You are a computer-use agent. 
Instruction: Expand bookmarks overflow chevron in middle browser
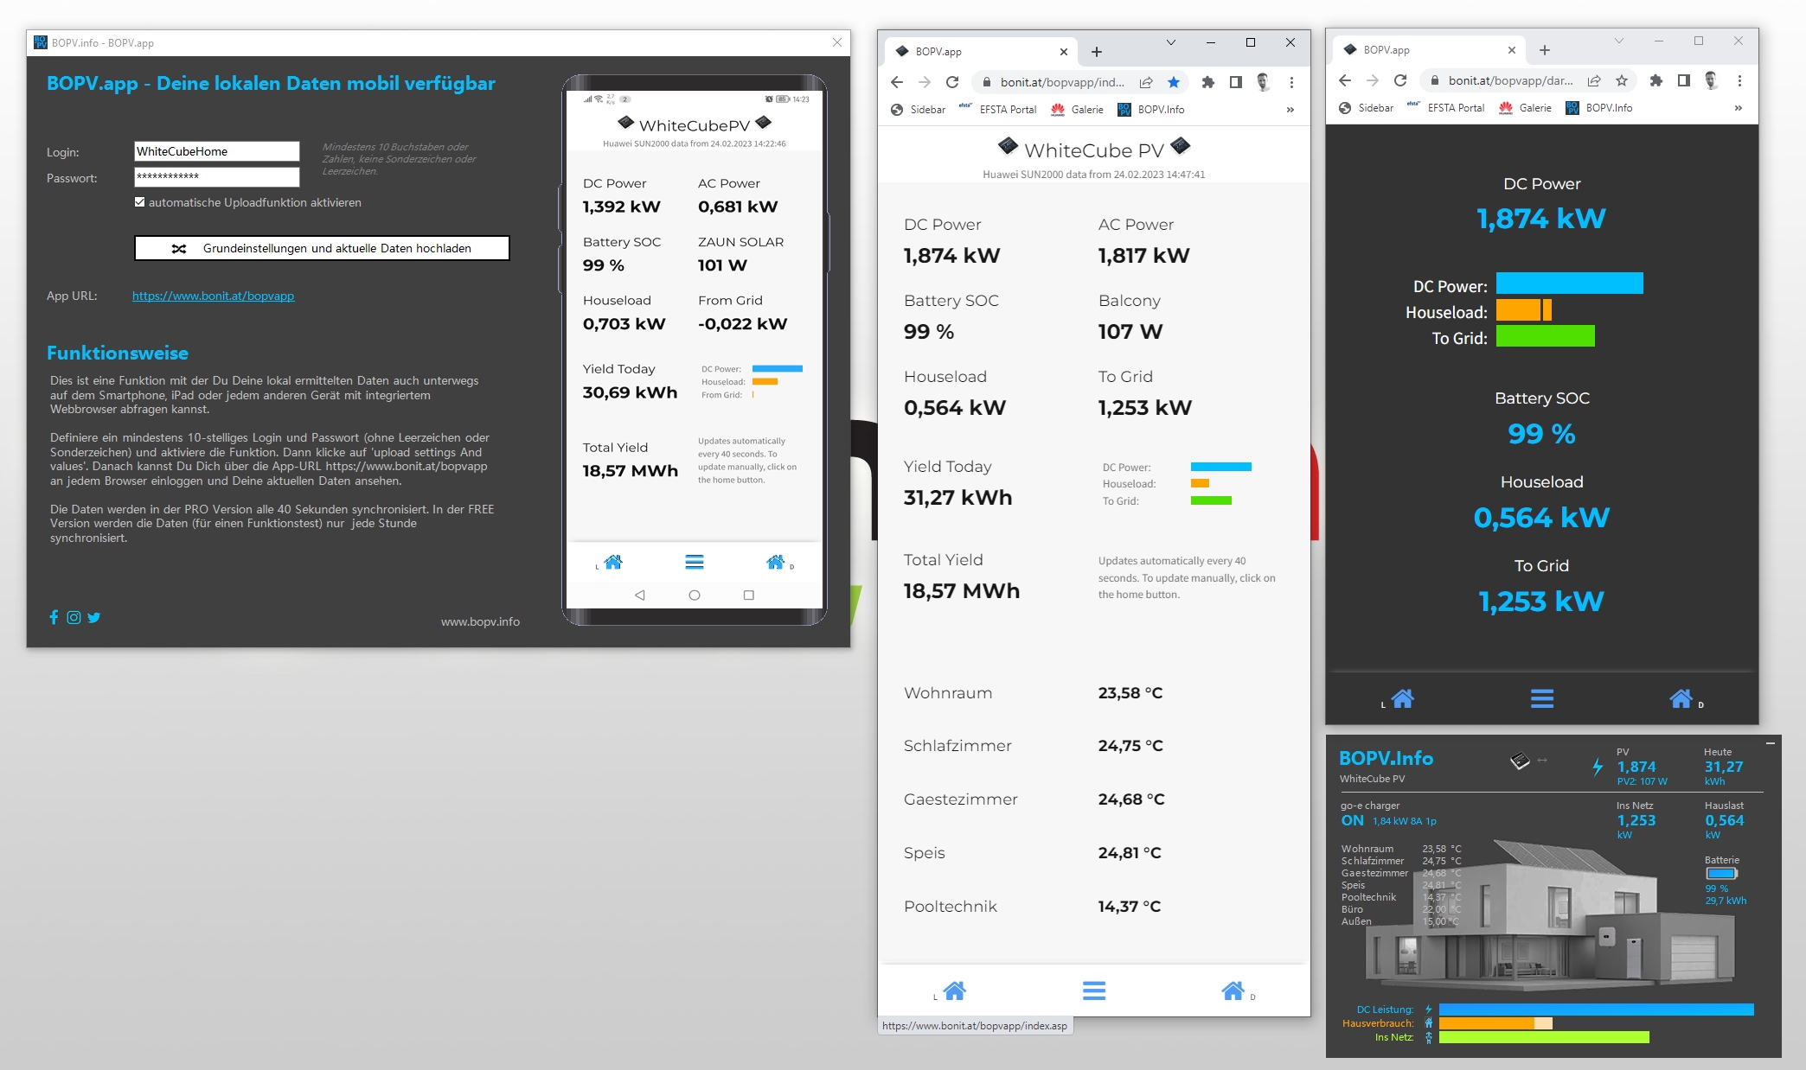coord(1290,110)
